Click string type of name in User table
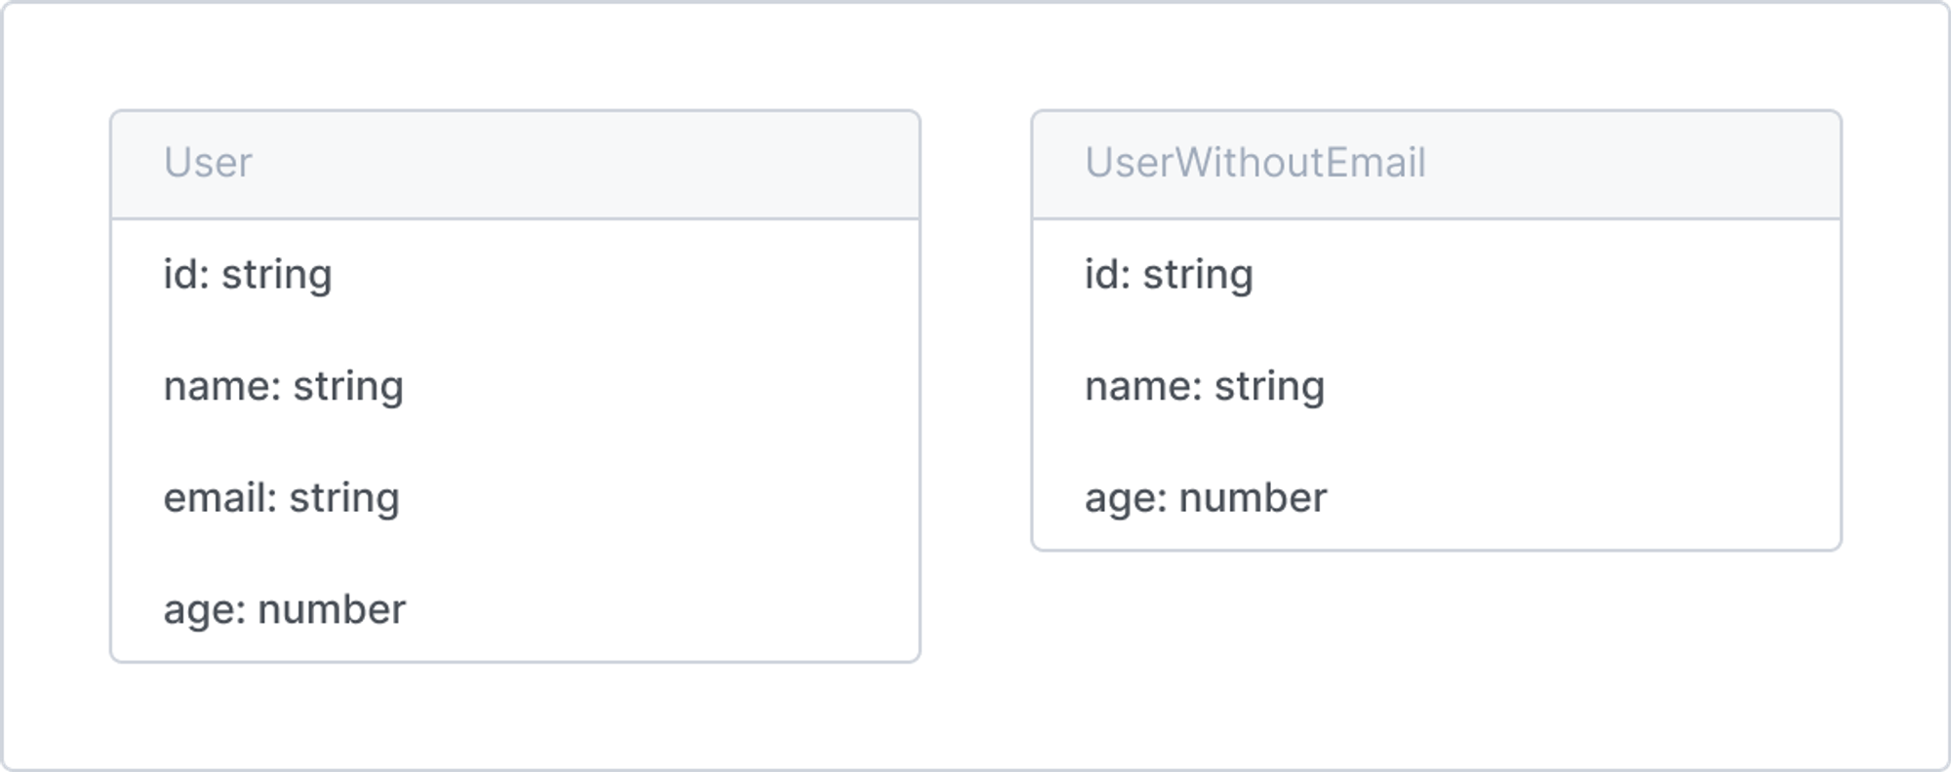Screen dimensions: 1951x772 click(x=348, y=387)
